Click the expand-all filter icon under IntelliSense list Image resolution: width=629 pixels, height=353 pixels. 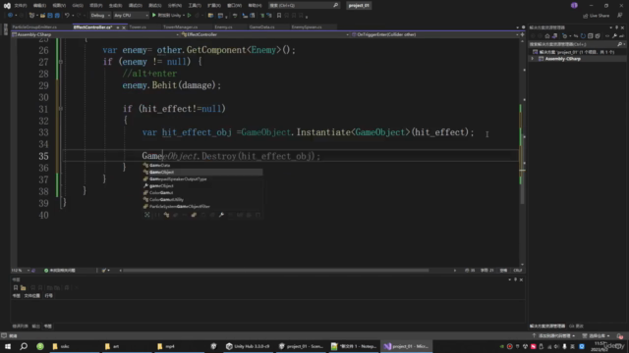[x=147, y=215]
